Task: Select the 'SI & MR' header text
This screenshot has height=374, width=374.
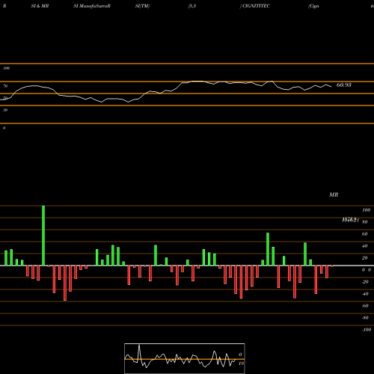Action: pyautogui.click(x=40, y=6)
